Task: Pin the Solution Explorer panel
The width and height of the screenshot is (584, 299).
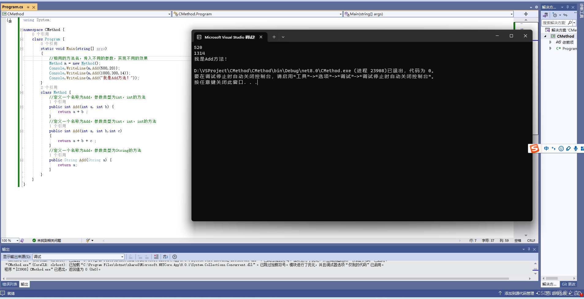Action: (x=567, y=7)
